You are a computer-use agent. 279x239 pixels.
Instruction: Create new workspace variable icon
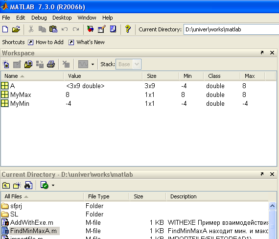click(x=6, y=64)
